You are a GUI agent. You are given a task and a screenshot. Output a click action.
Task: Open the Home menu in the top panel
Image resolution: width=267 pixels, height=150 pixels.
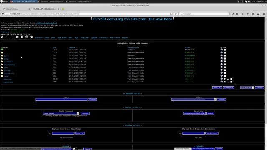click(4, 2)
